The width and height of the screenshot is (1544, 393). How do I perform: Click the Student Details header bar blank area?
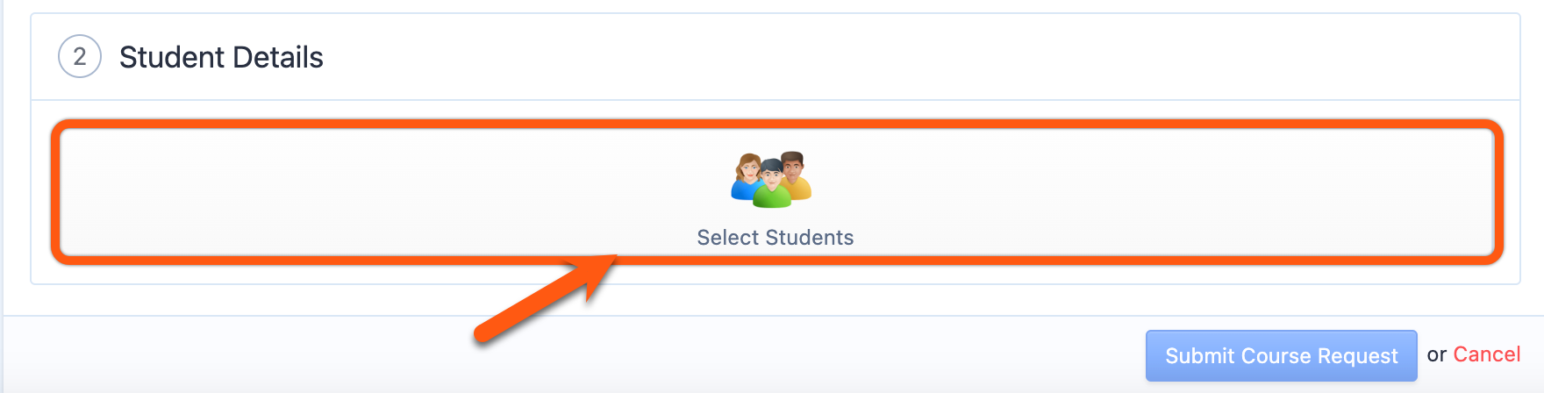921,57
